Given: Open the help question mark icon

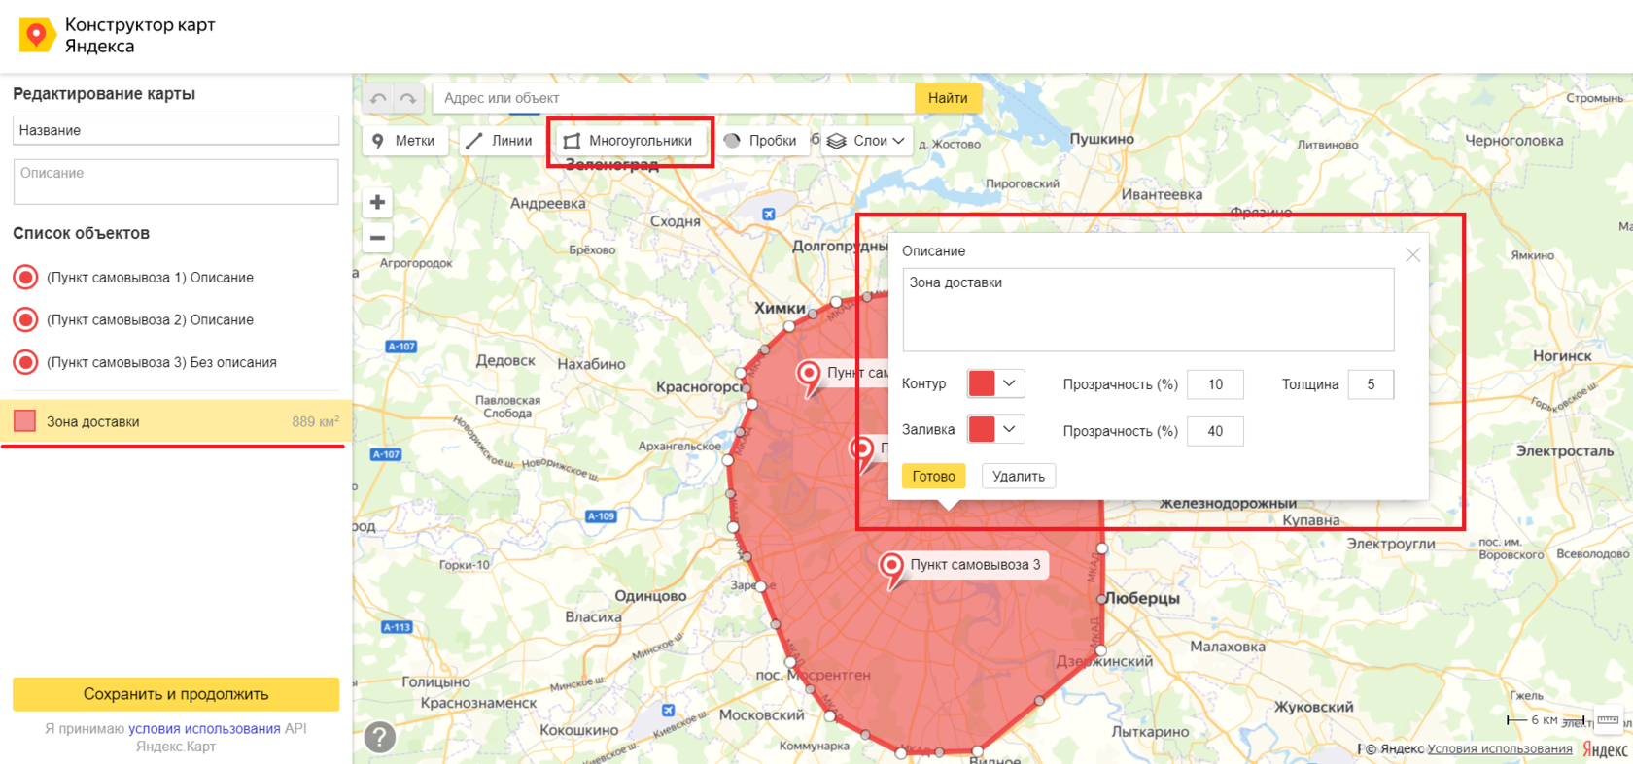Looking at the screenshot, I should pos(380,737).
